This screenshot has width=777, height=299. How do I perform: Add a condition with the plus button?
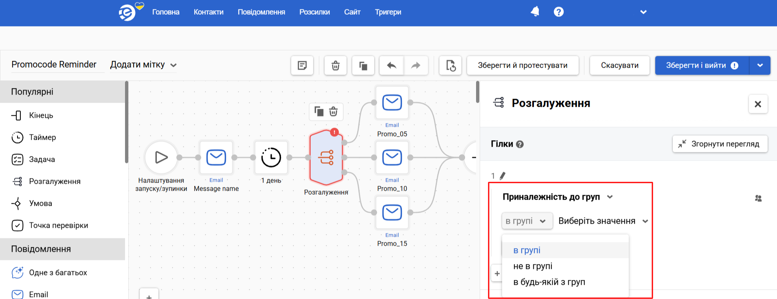[497, 273]
